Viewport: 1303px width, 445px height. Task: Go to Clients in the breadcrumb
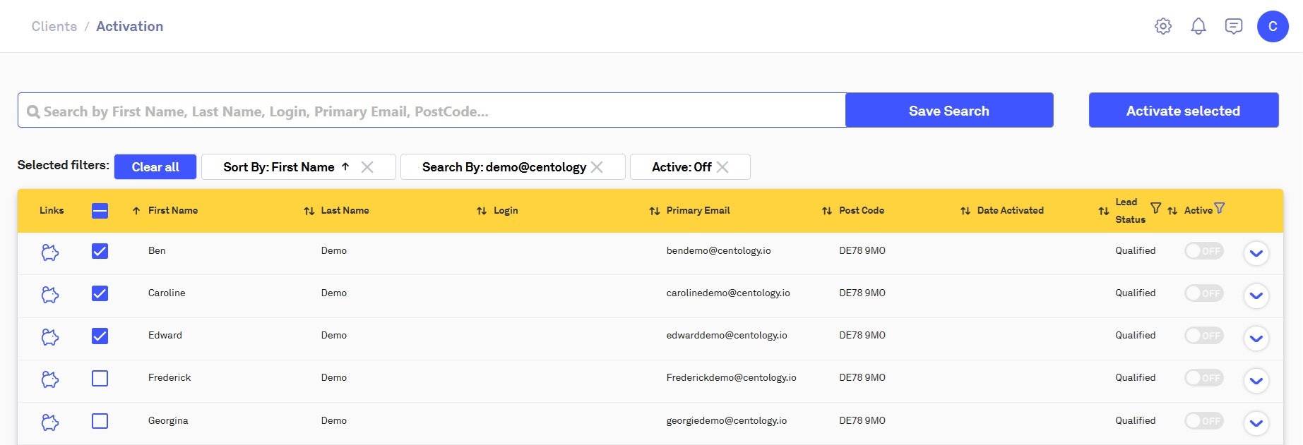click(x=54, y=26)
